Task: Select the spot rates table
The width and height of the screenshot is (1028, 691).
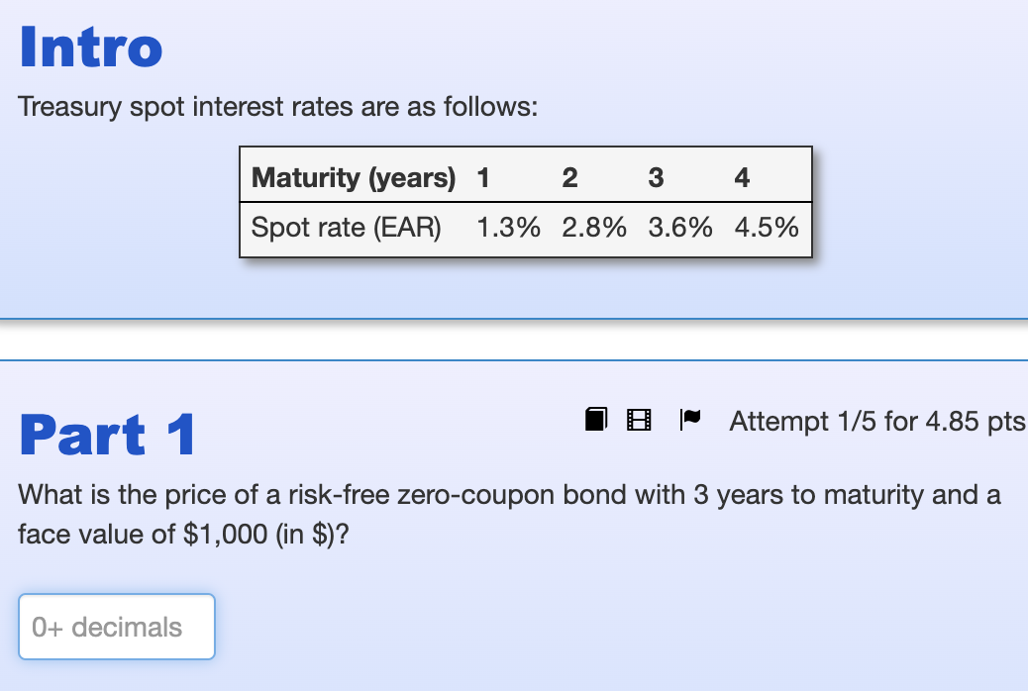Action: 525,202
